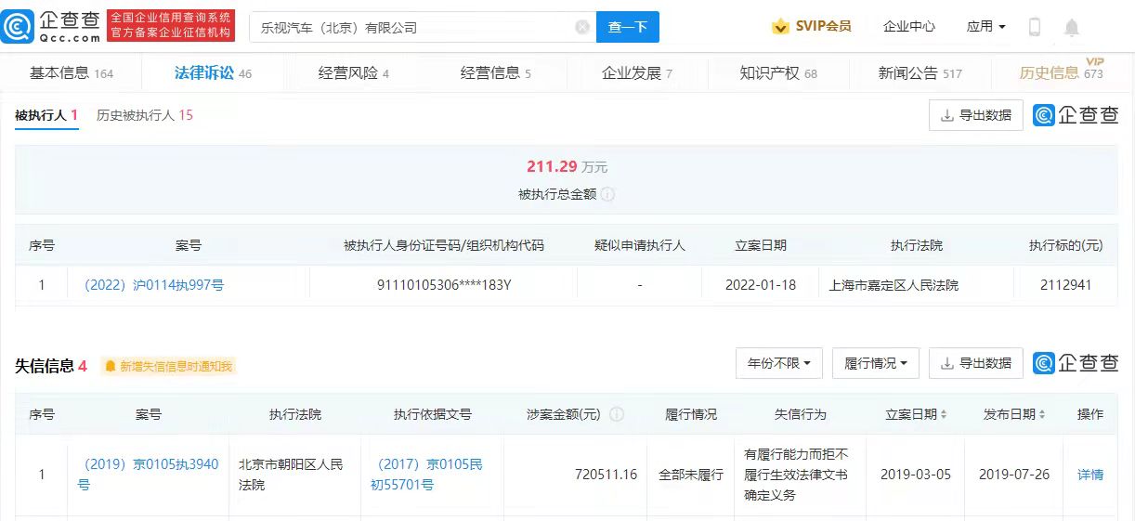Open the 经营风险 tab
The image size is (1135, 521).
point(353,73)
